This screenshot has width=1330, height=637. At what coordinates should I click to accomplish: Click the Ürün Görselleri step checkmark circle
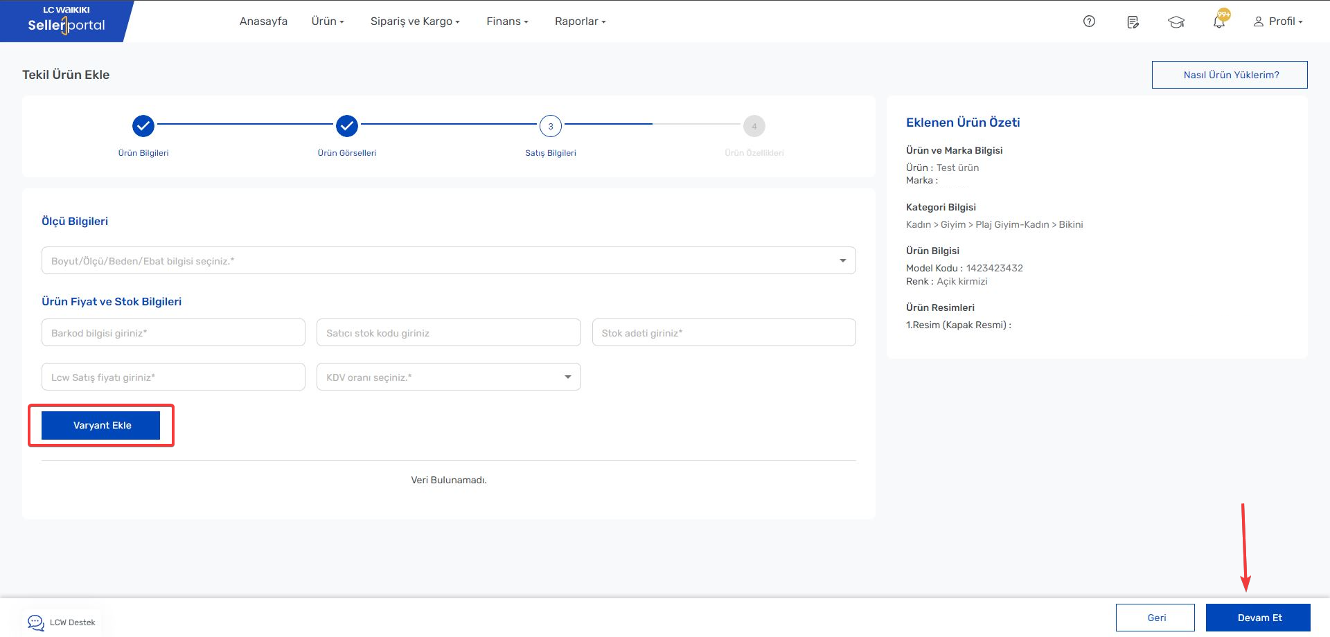pyautogui.click(x=347, y=126)
